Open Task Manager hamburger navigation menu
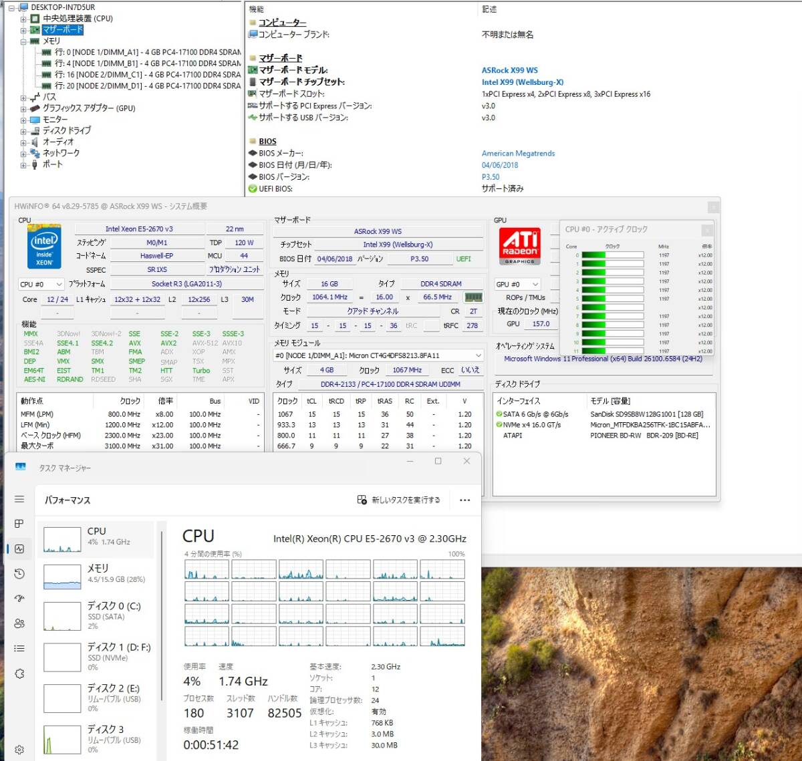802x761 pixels. pyautogui.click(x=19, y=499)
